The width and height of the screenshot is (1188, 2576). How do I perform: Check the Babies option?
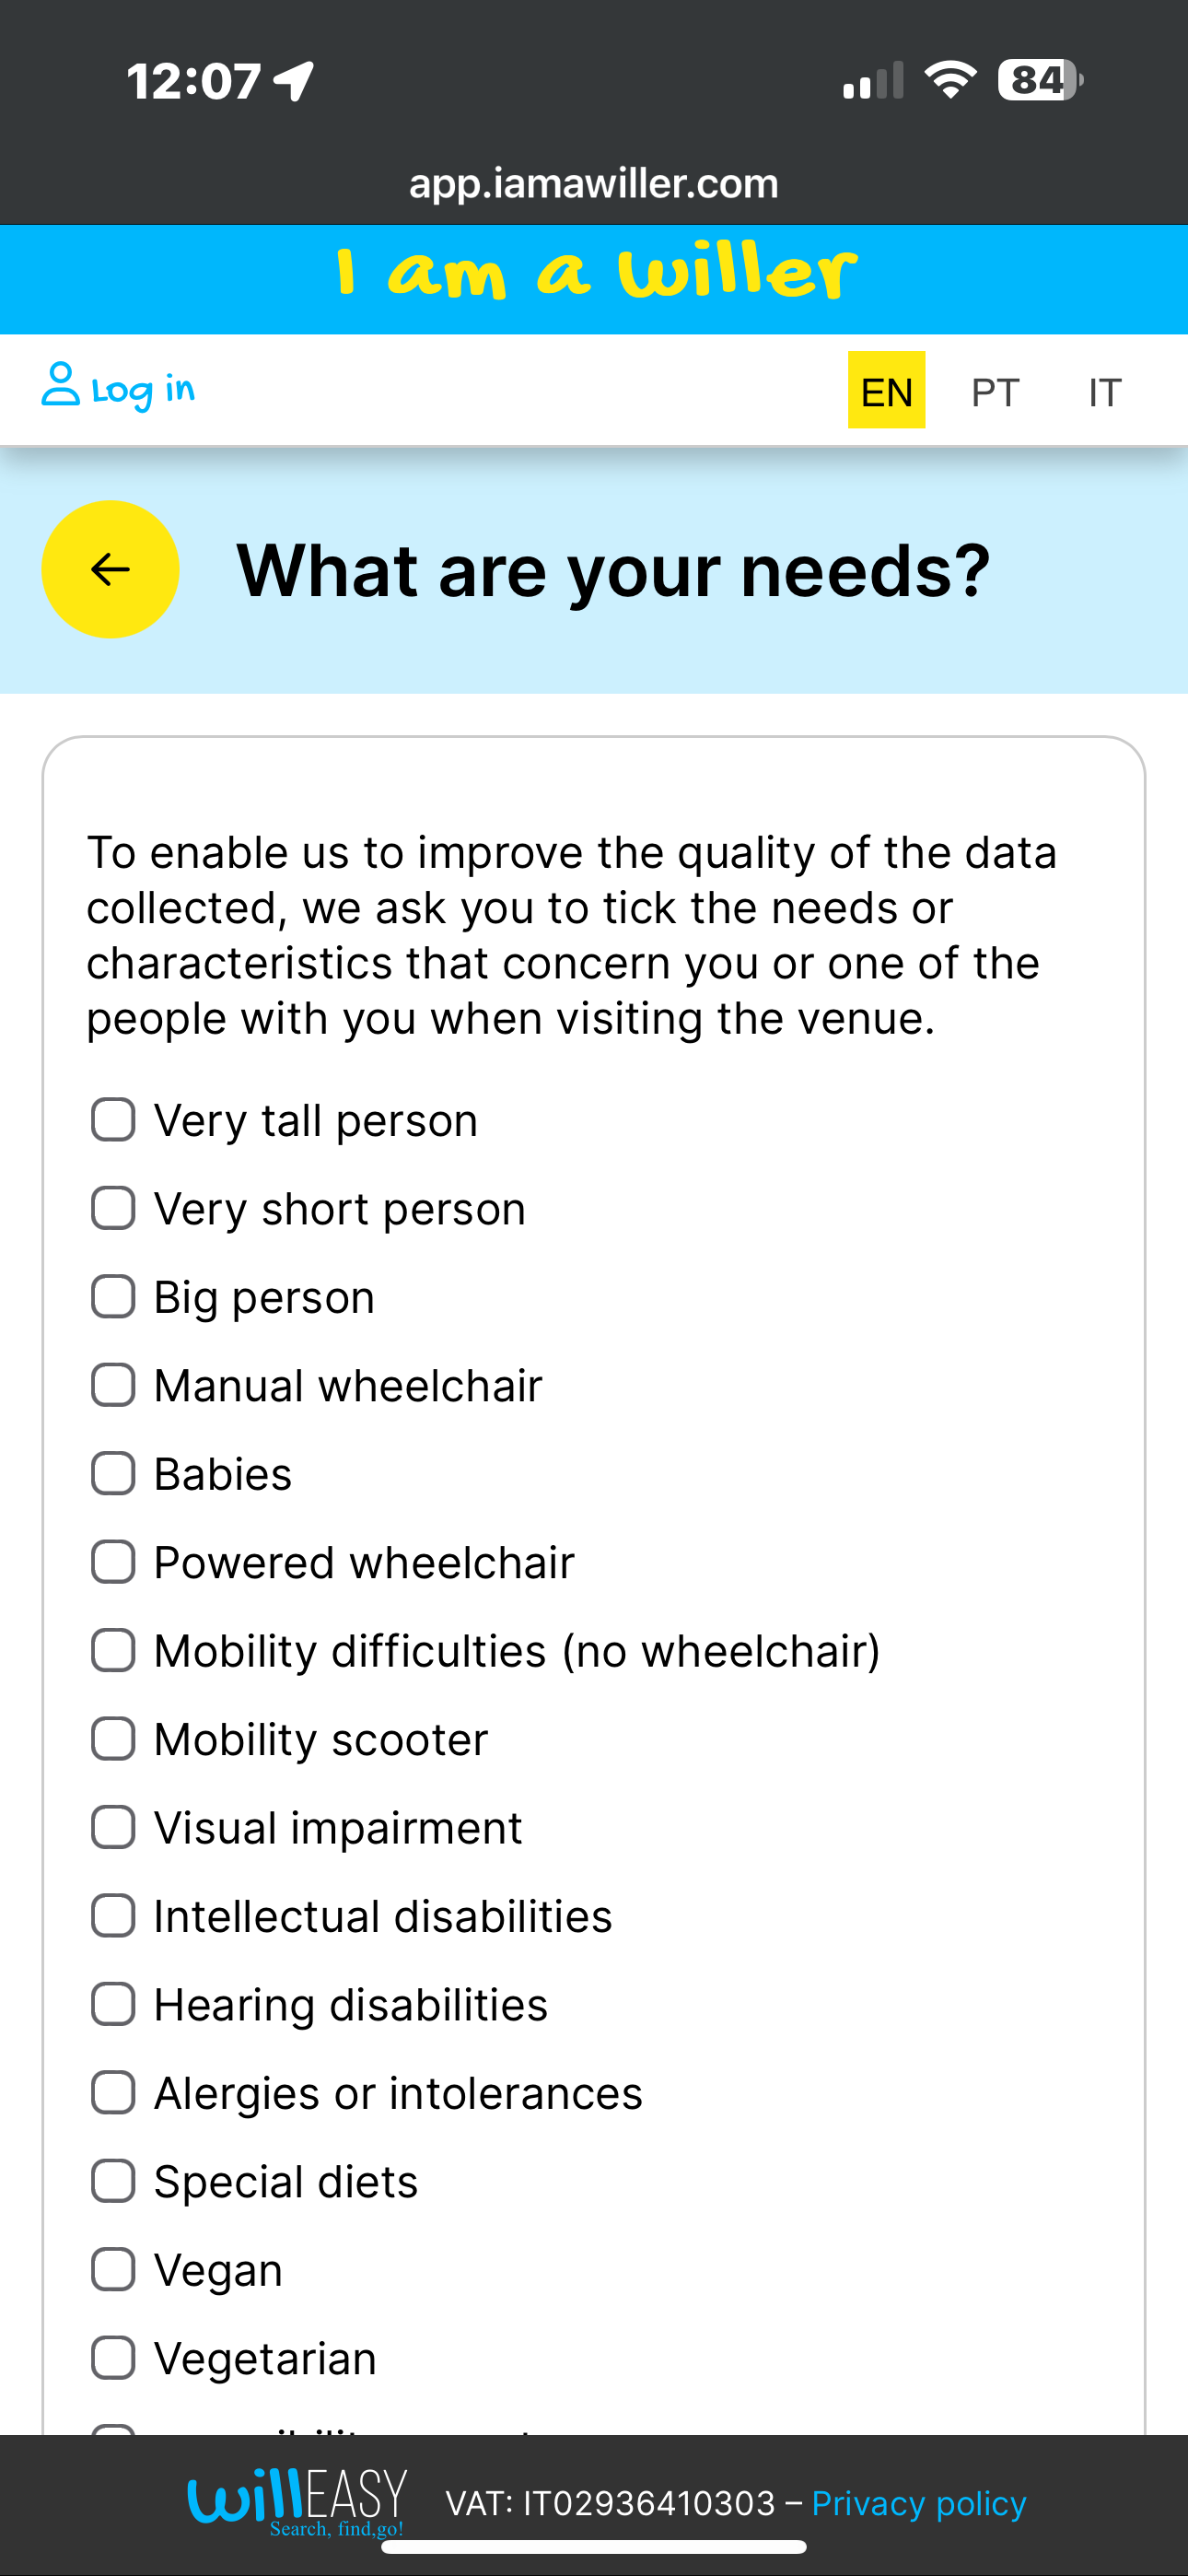point(113,1474)
